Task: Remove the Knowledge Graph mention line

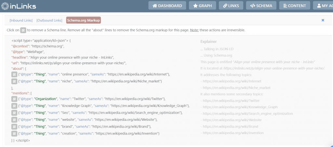Action: point(14,106)
